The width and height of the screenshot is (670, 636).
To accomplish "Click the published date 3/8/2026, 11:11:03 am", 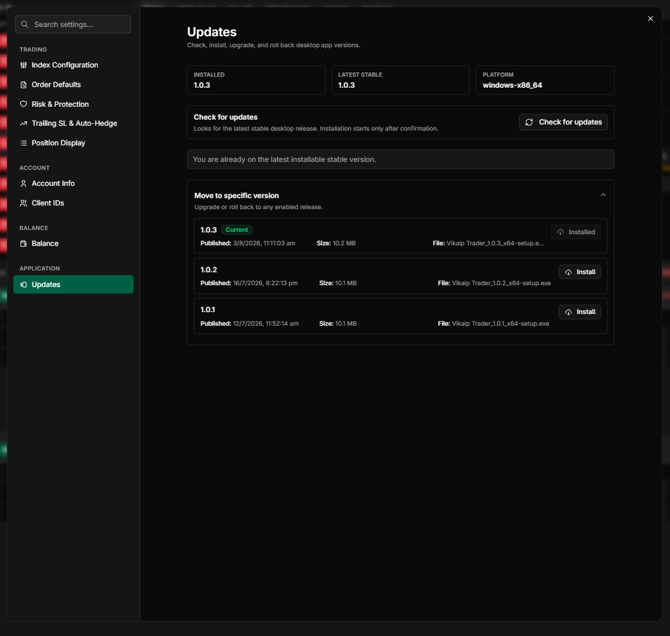I will (x=264, y=243).
